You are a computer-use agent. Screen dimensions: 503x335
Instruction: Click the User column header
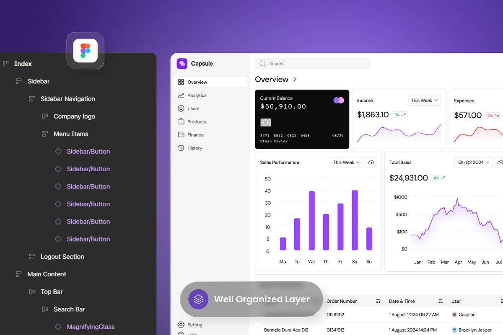(456, 301)
